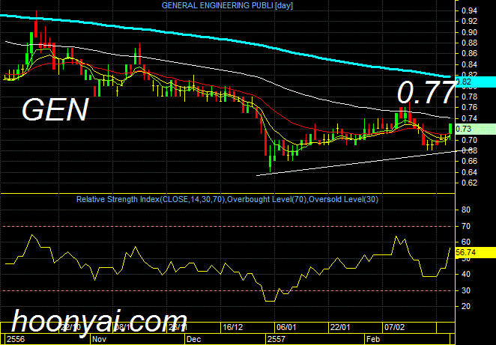Click the 0.88 price axis label

tap(469, 43)
